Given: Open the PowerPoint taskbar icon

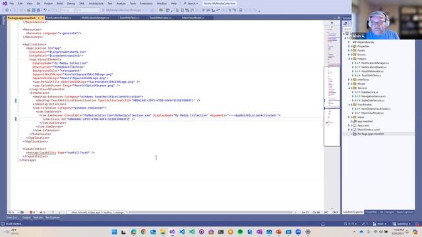Looking at the screenshot, I should point(279,232).
